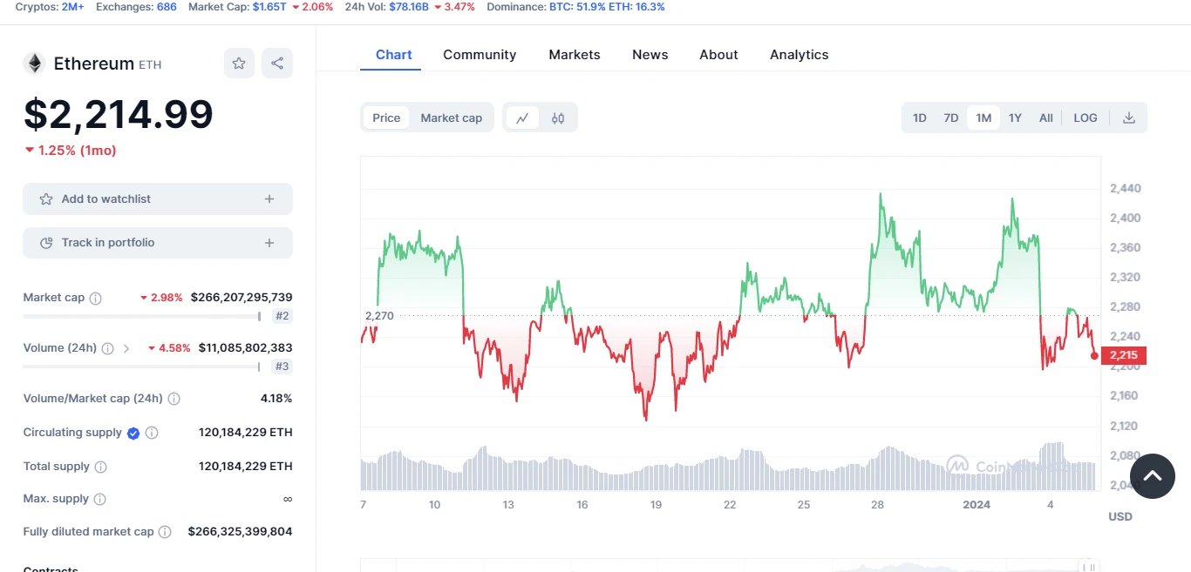This screenshot has width=1191, height=572.
Task: Switch to line chart view
Action: pos(522,118)
